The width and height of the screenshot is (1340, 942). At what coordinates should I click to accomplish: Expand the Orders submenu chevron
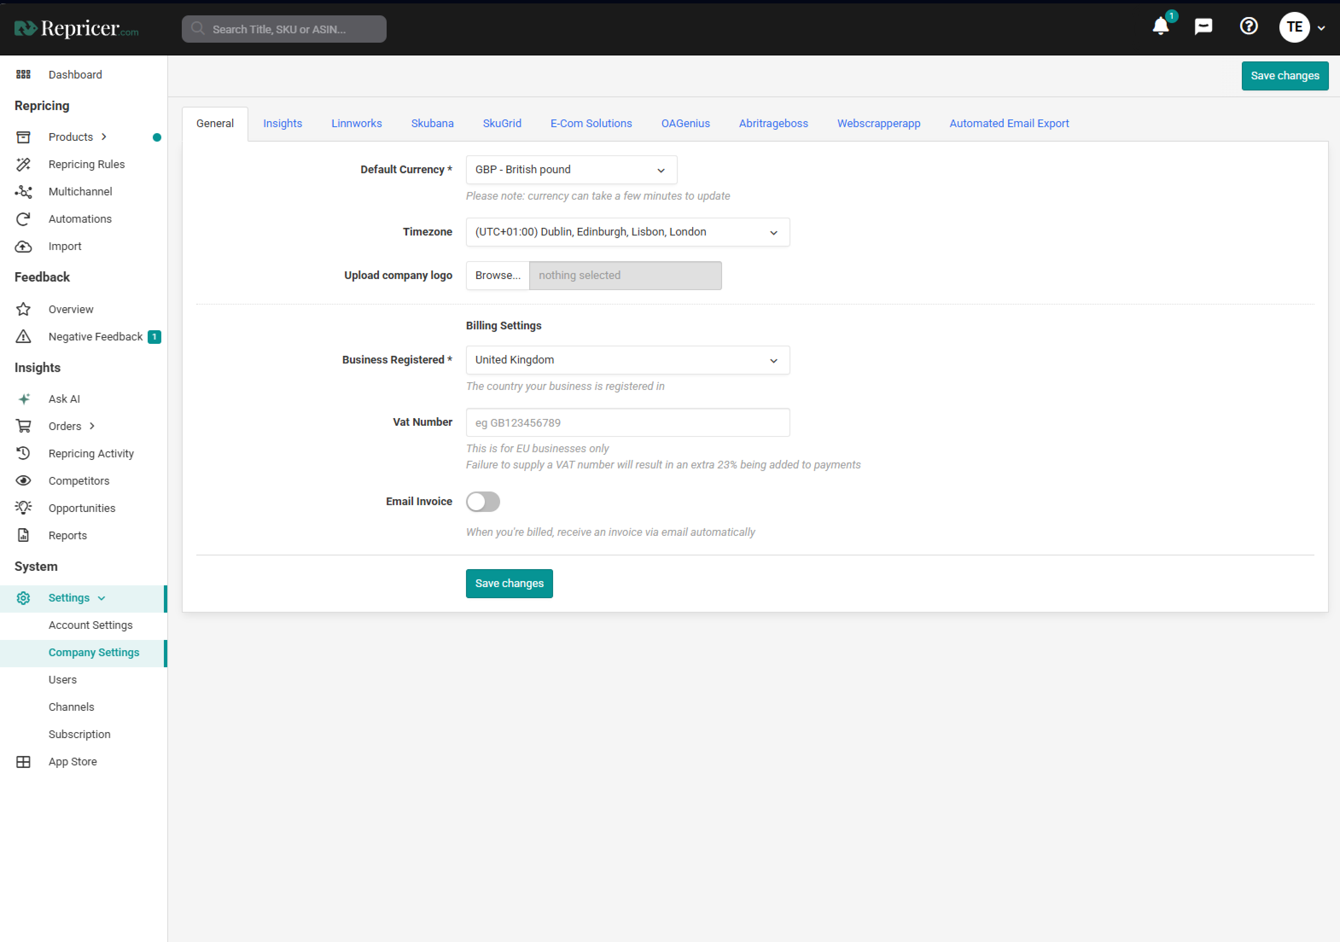coord(92,426)
